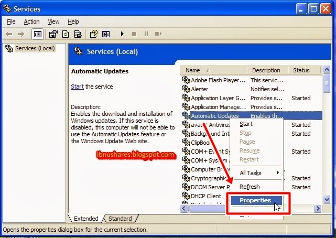336x238 pixels.
Task: Click the 'Notifies sel...' description cell
Action: (x=267, y=89)
